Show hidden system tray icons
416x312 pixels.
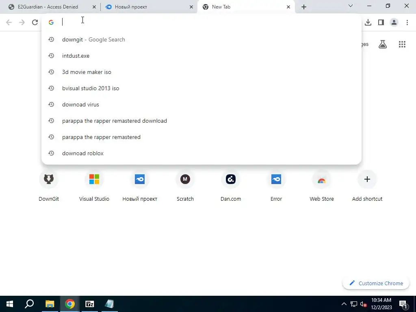point(344,304)
